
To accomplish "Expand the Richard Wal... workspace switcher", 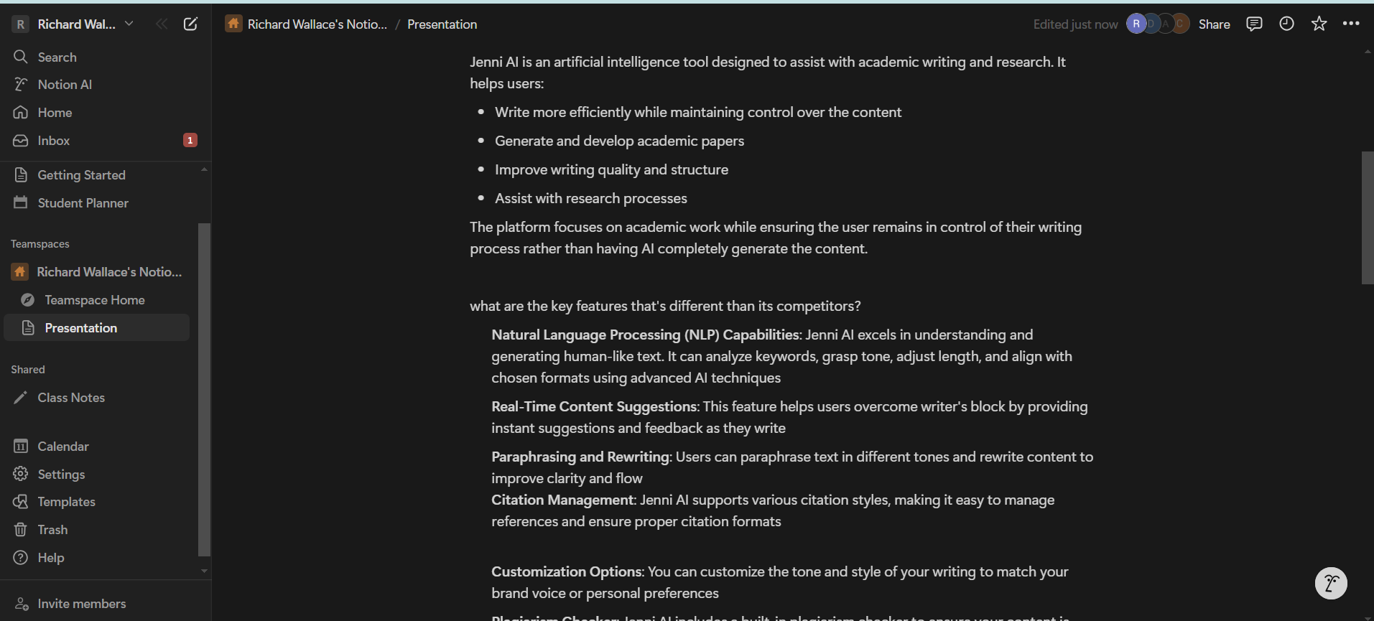I will point(73,24).
